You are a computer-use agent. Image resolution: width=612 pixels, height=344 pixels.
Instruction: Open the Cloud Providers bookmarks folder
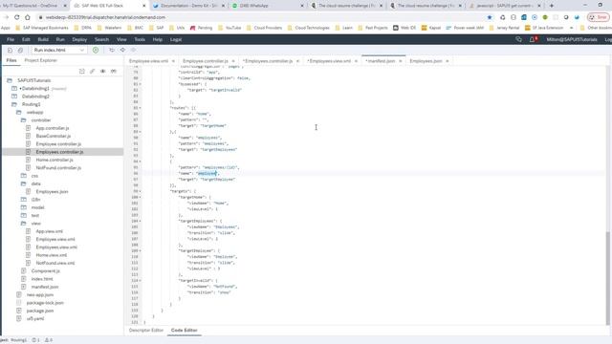(x=264, y=28)
